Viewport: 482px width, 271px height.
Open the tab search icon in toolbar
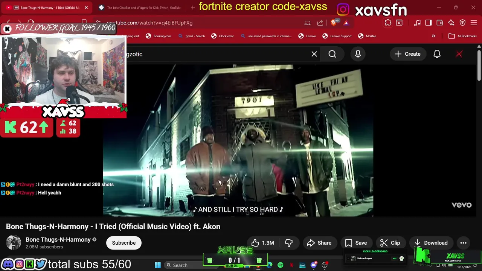click(x=399, y=23)
